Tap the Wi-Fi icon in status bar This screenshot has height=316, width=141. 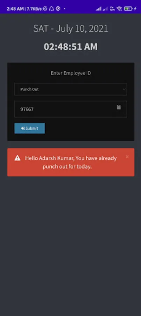point(119,9)
